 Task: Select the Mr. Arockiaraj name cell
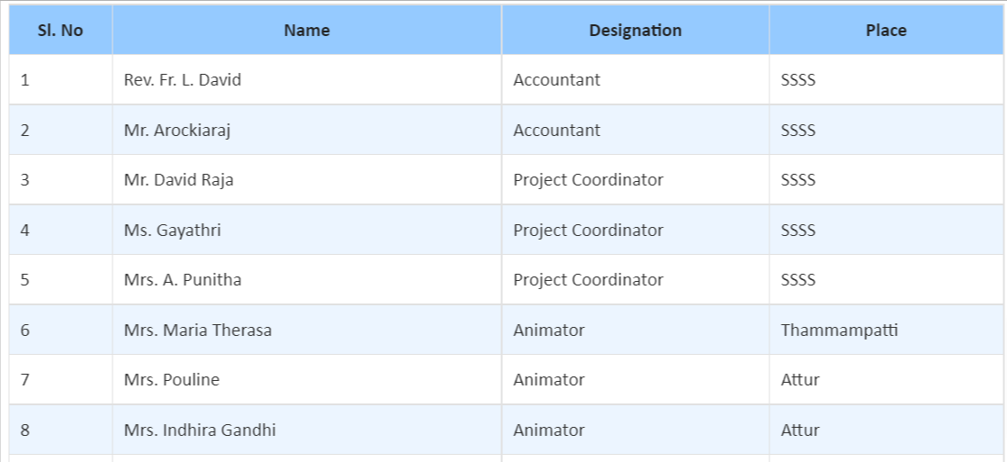[x=307, y=130]
